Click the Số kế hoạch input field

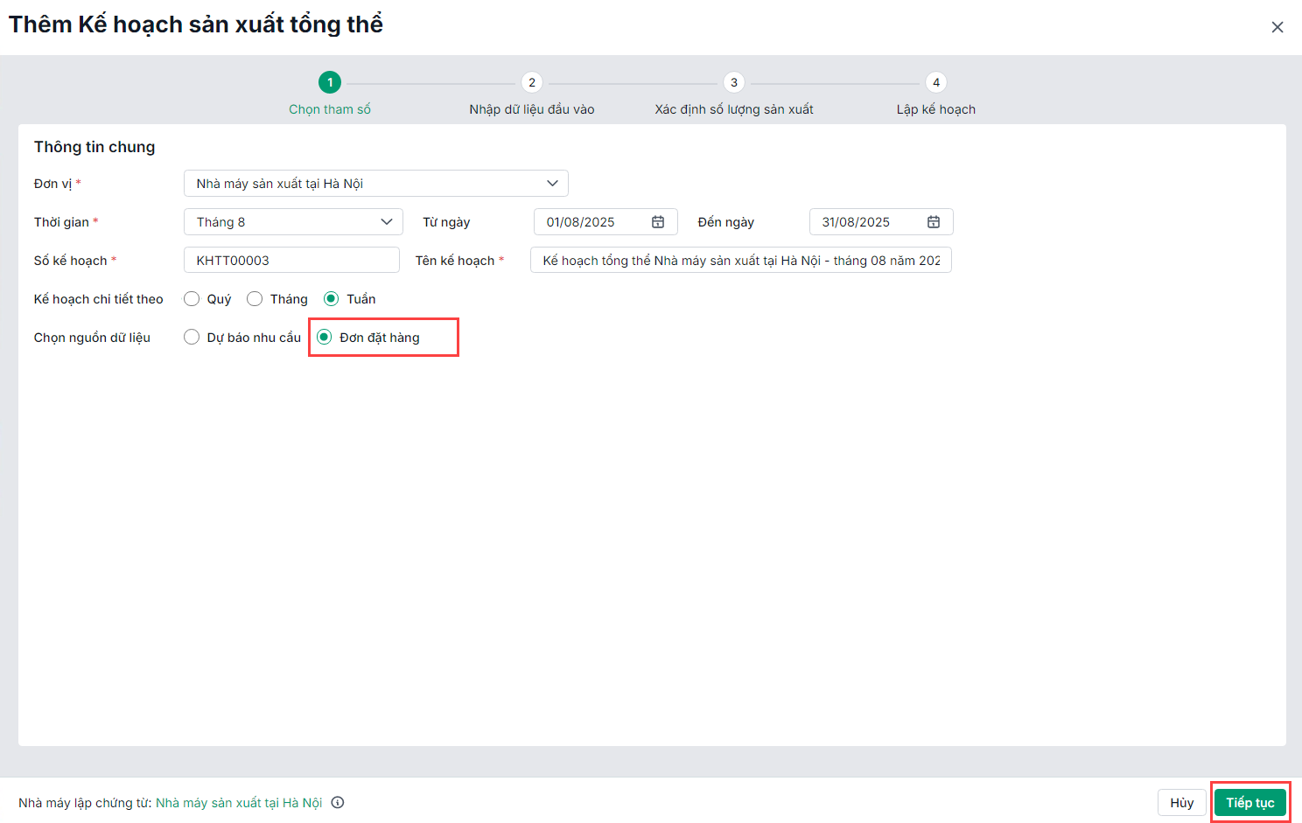pyautogui.click(x=291, y=261)
